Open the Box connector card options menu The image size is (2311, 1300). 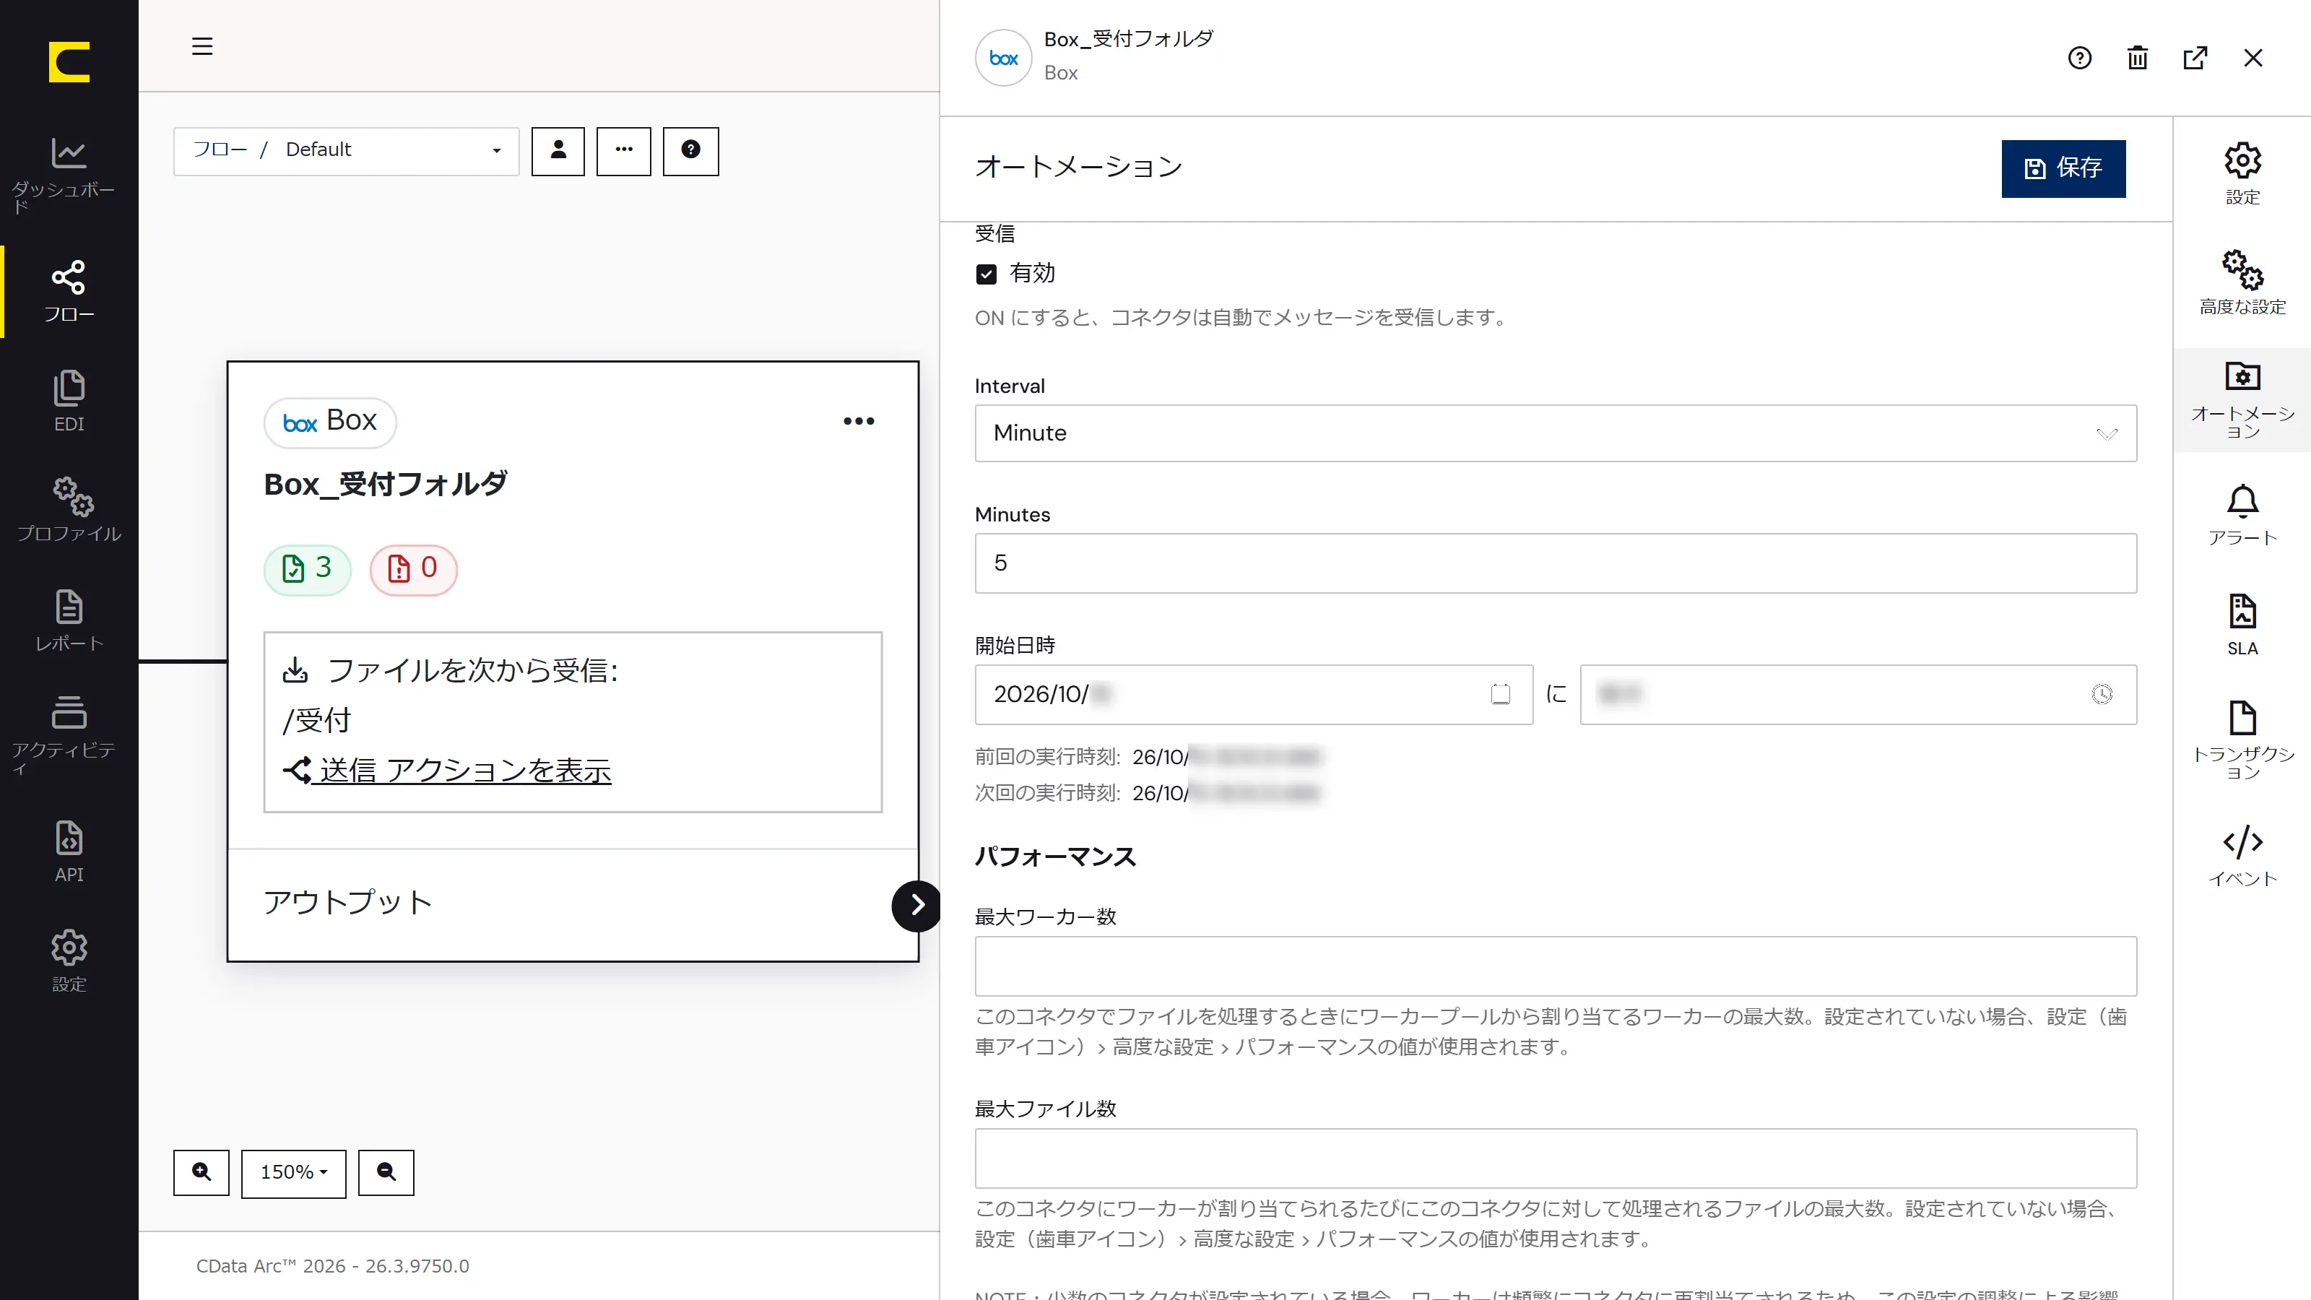[x=859, y=422]
